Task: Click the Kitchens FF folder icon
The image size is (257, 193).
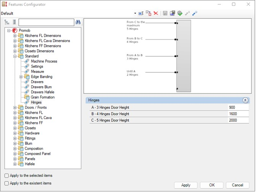Action: point(21,123)
